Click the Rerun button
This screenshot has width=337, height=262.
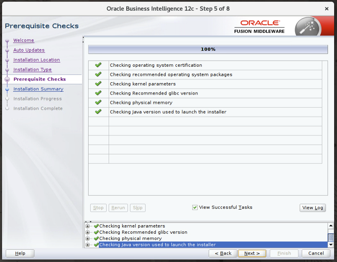(x=118, y=208)
